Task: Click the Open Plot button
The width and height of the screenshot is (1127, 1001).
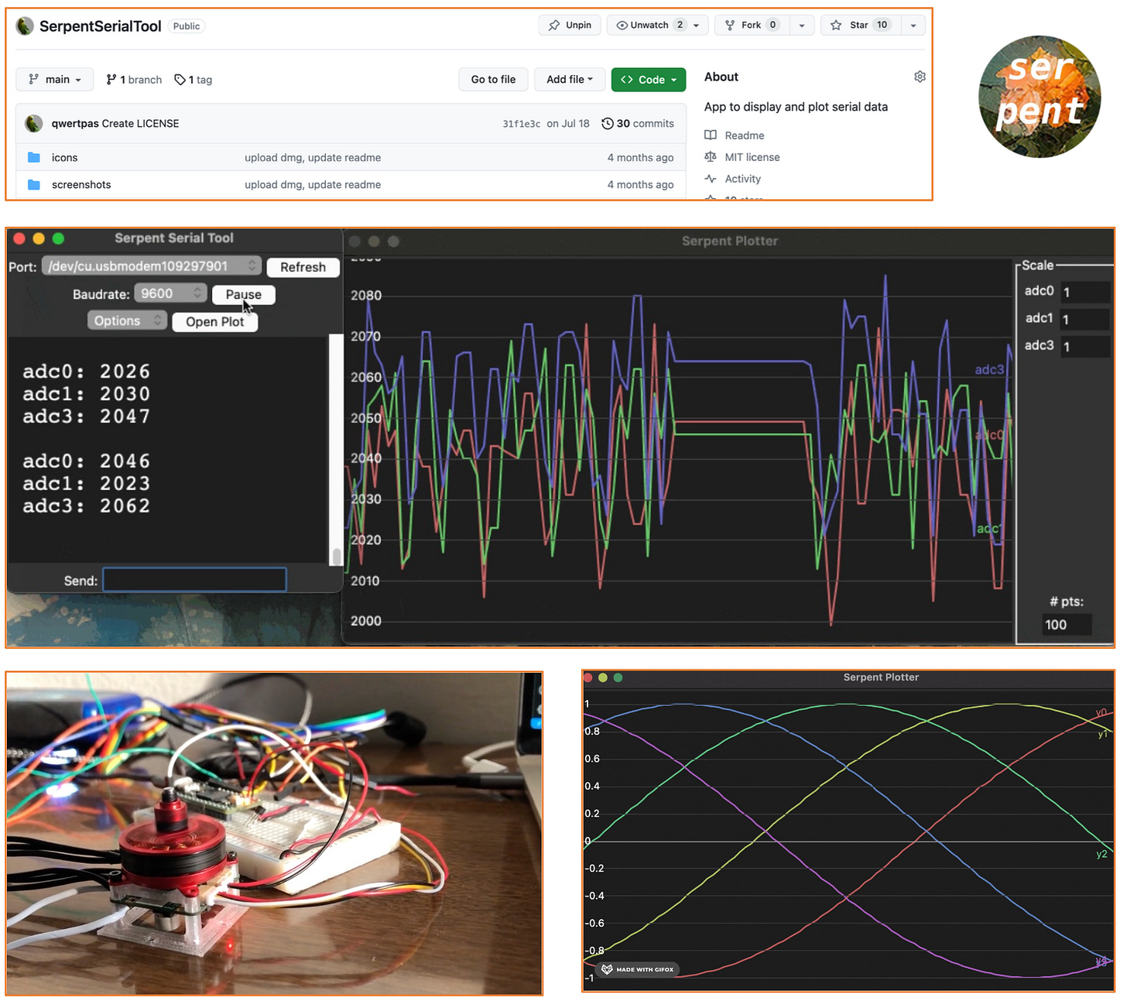Action: [x=215, y=321]
